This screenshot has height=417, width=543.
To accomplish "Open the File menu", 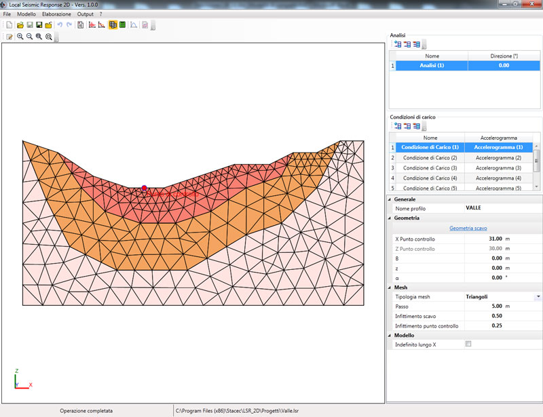I will pyautogui.click(x=7, y=14).
